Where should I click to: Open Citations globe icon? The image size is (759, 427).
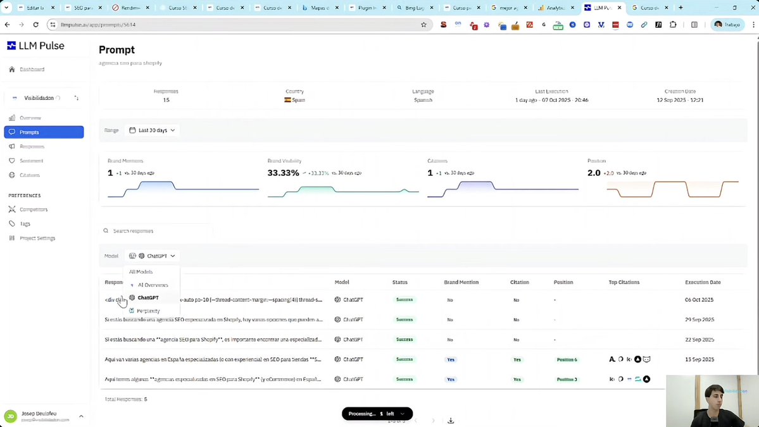tap(12, 175)
